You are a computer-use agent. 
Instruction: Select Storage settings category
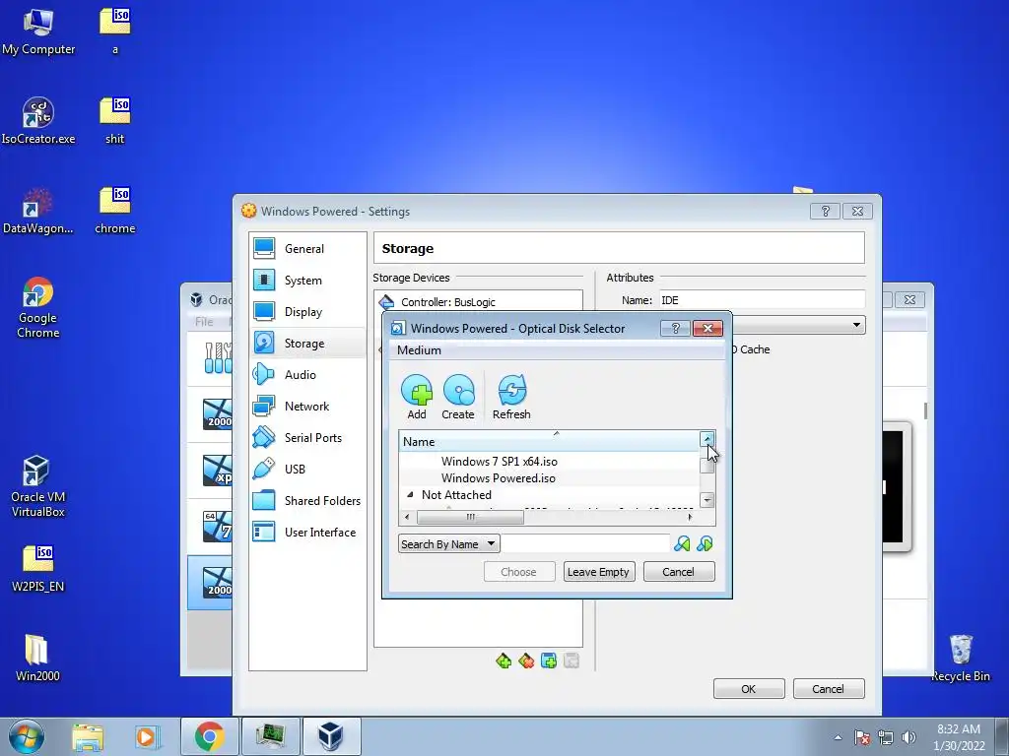click(307, 344)
